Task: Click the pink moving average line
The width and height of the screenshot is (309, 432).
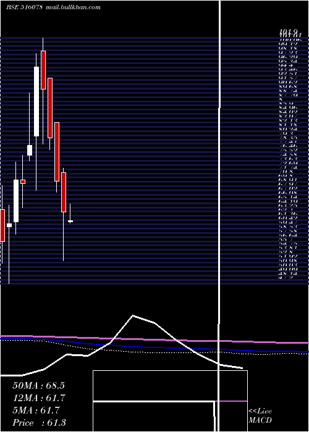Action: 154,339
